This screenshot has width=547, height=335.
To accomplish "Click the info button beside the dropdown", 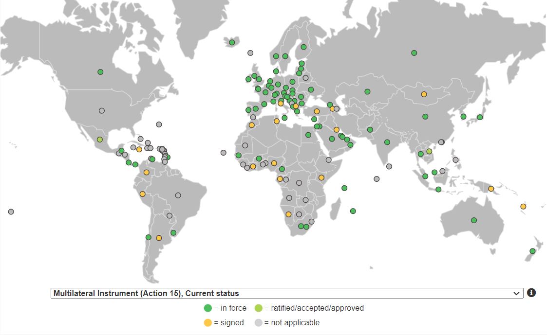I will pyautogui.click(x=532, y=293).
